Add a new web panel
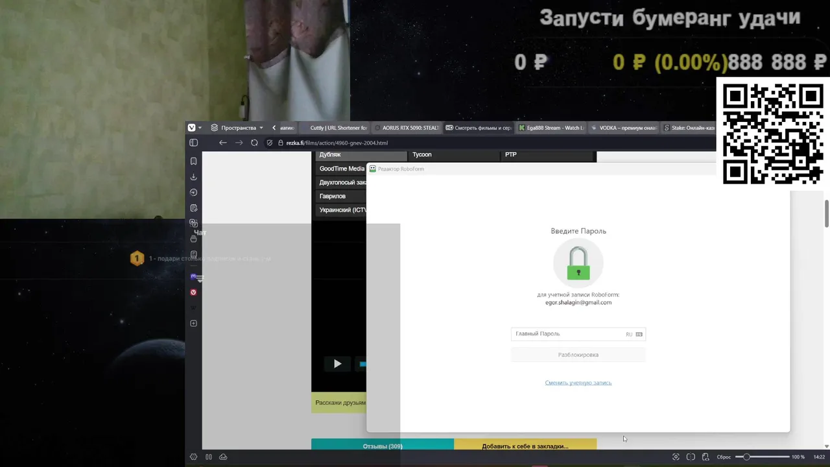The width and height of the screenshot is (830, 467). coord(193,323)
